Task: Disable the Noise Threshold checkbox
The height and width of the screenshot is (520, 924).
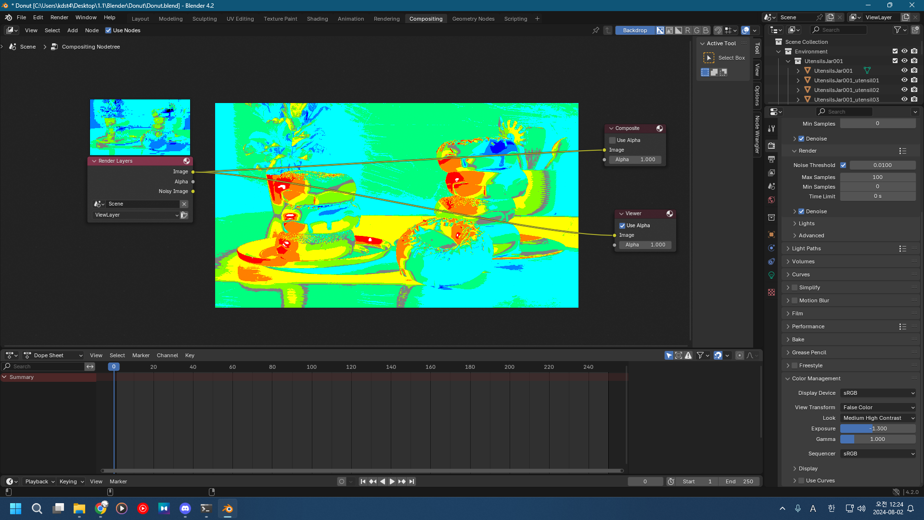Action: [843, 165]
